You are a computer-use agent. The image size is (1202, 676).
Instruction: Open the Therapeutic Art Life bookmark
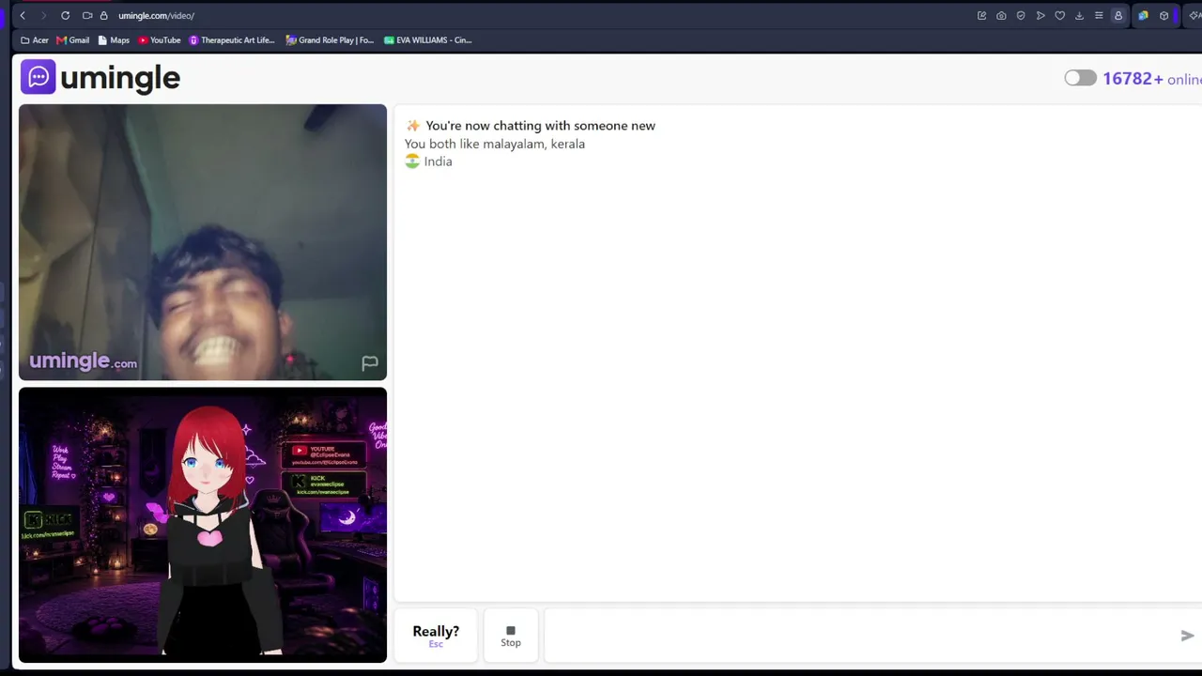point(232,40)
